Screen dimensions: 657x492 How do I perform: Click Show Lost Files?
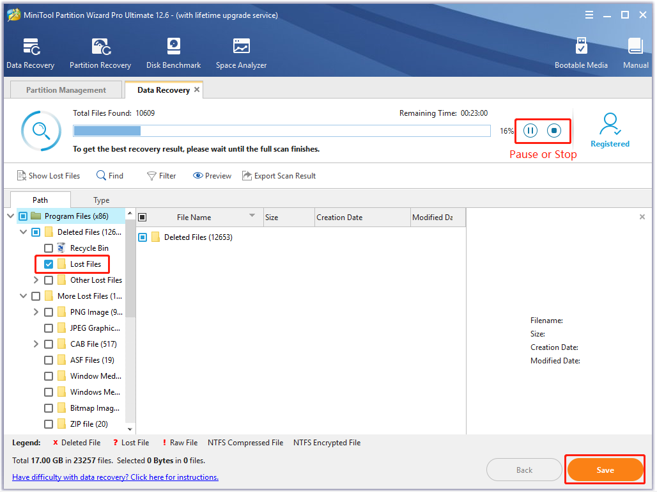[49, 176]
